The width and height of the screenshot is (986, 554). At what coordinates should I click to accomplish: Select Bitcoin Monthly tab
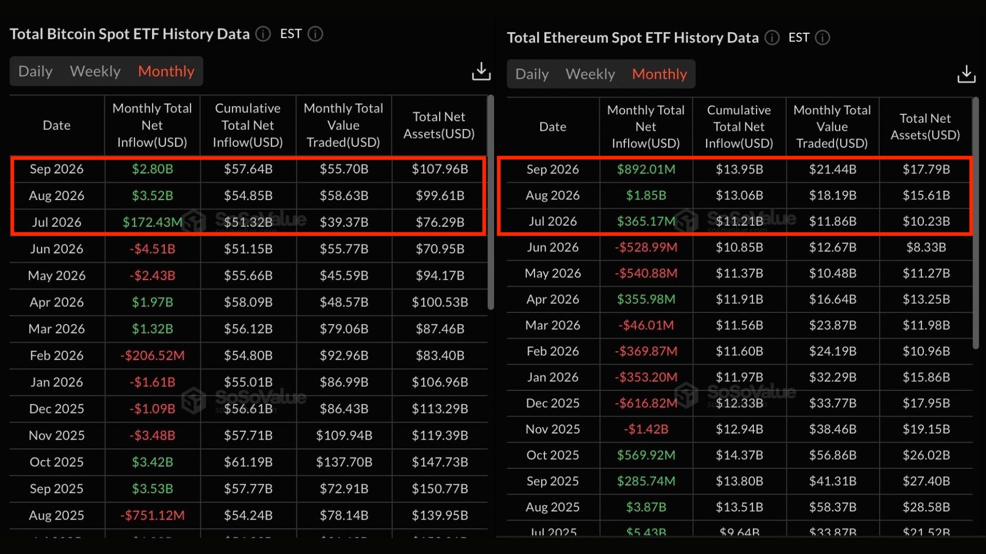pos(166,71)
